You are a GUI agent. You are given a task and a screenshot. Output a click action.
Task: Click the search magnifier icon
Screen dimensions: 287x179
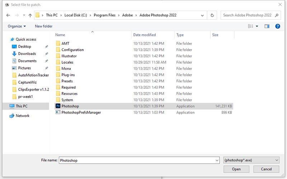pyautogui.click(x=277, y=15)
